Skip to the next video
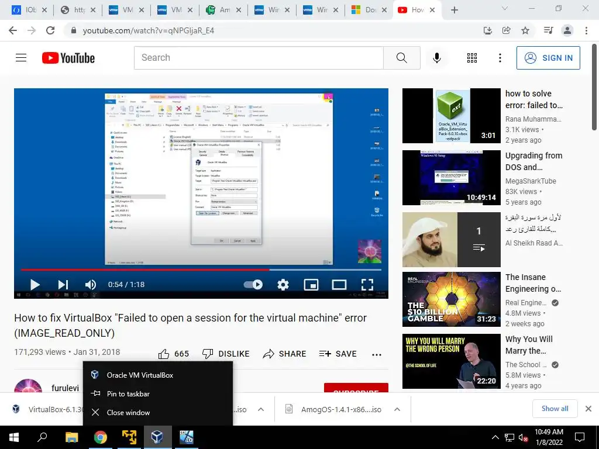 pyautogui.click(x=63, y=285)
